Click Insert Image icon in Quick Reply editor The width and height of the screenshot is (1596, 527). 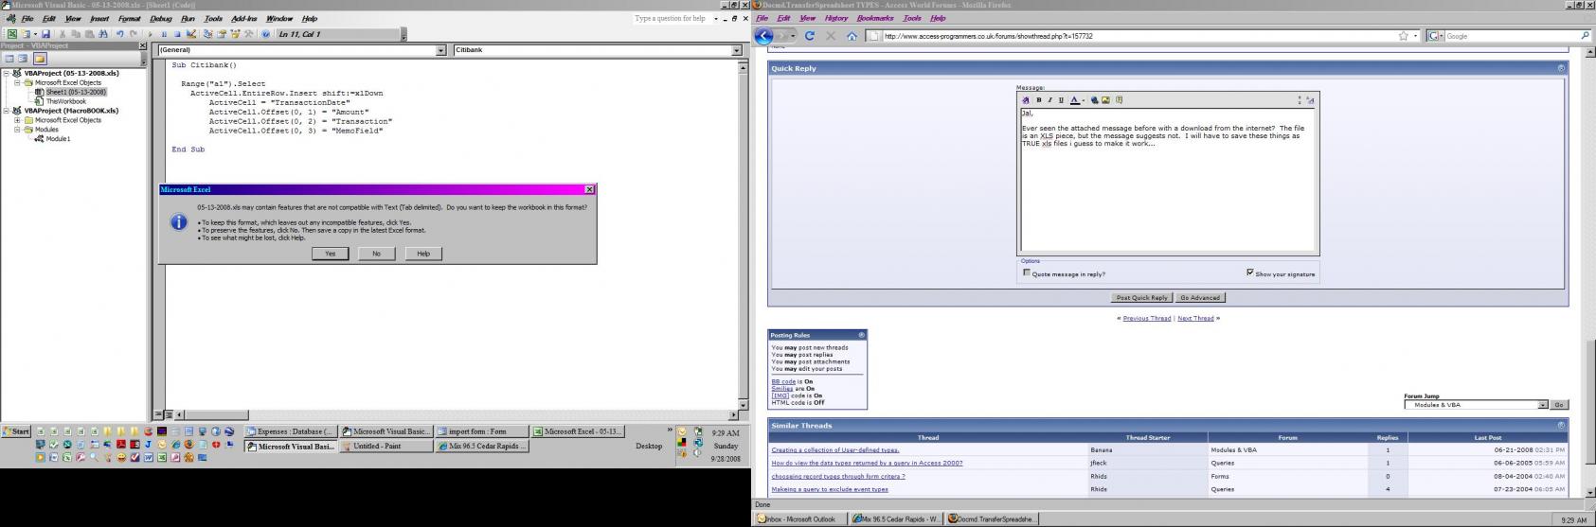(1105, 99)
